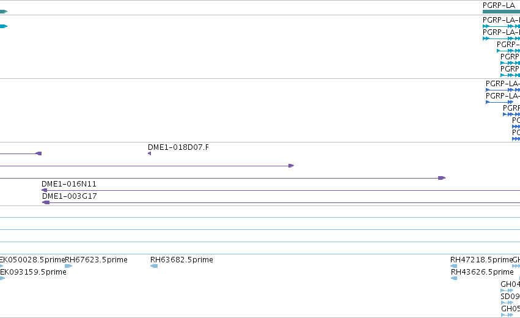Open the DME1-016N11 clone label
This screenshot has width=520, height=318.
click(x=69, y=184)
